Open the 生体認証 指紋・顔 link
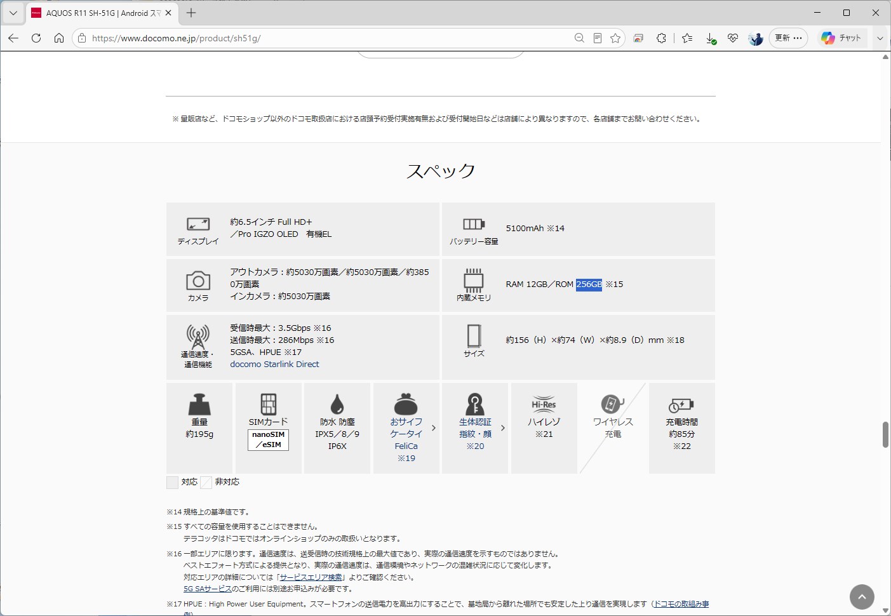891x616 pixels. (x=475, y=434)
